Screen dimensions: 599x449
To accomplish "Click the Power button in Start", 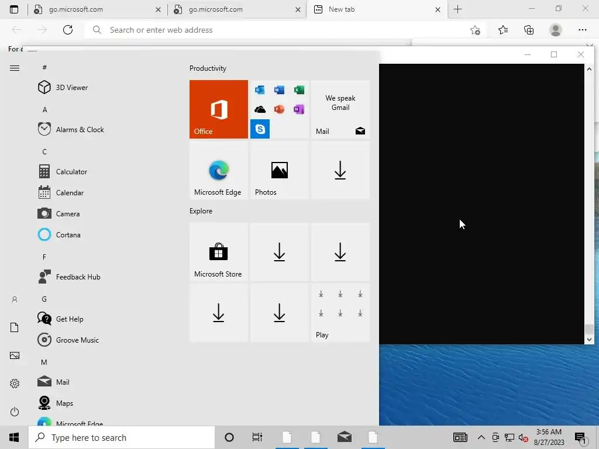I will pyautogui.click(x=15, y=412).
